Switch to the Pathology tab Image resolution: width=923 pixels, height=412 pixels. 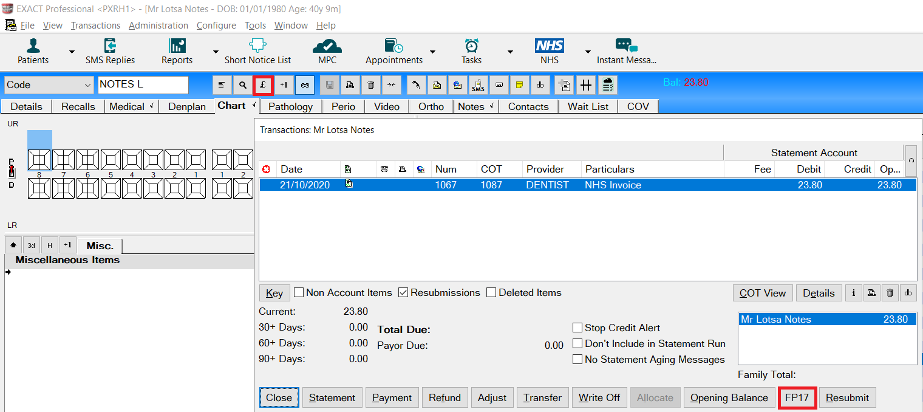[290, 106]
